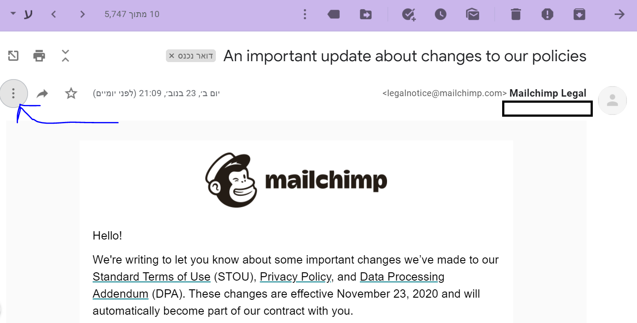Open the top toolbar three-dot menu
The image size is (637, 323).
[305, 14]
